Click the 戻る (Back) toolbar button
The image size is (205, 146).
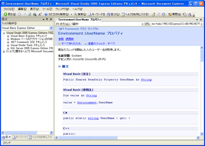[10, 14]
